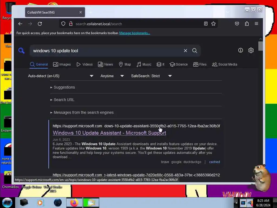Click into the search query input field
The height and width of the screenshot is (208, 277).
click(x=107, y=51)
